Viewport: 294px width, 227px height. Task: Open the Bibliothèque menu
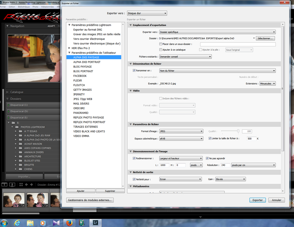tap(24, 7)
